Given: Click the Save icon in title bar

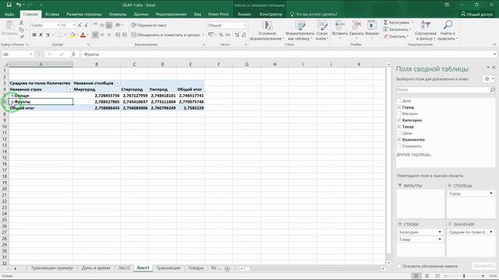Looking at the screenshot, I should click(9, 5).
